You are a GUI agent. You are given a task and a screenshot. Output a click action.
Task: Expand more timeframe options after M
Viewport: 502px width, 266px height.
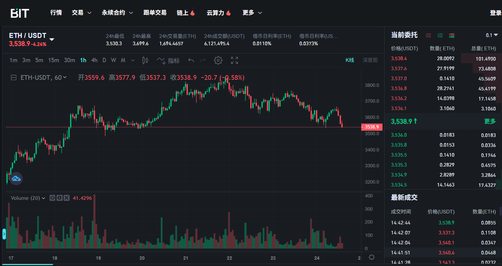point(133,60)
